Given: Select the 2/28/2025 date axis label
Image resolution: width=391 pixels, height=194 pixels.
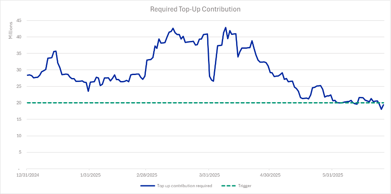Looking at the screenshot, I should coord(146,175).
